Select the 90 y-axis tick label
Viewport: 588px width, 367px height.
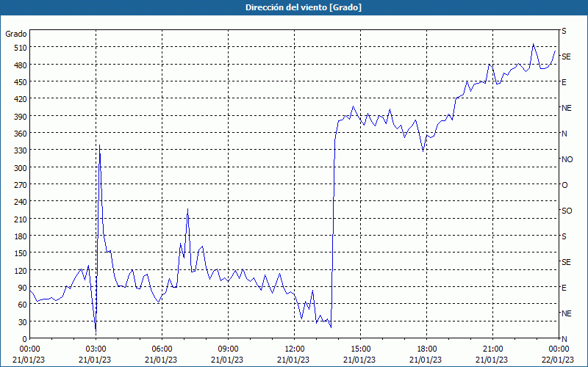[x=23, y=288]
